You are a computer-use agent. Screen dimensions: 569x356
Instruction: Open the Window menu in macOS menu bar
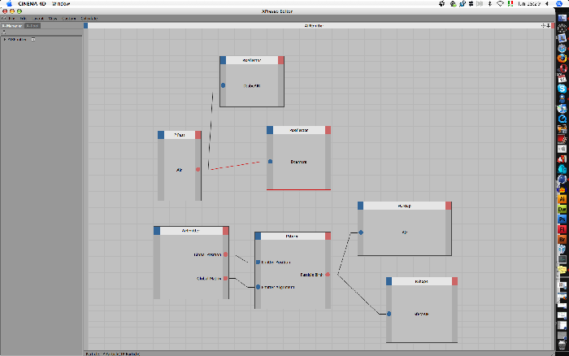click(x=61, y=3)
